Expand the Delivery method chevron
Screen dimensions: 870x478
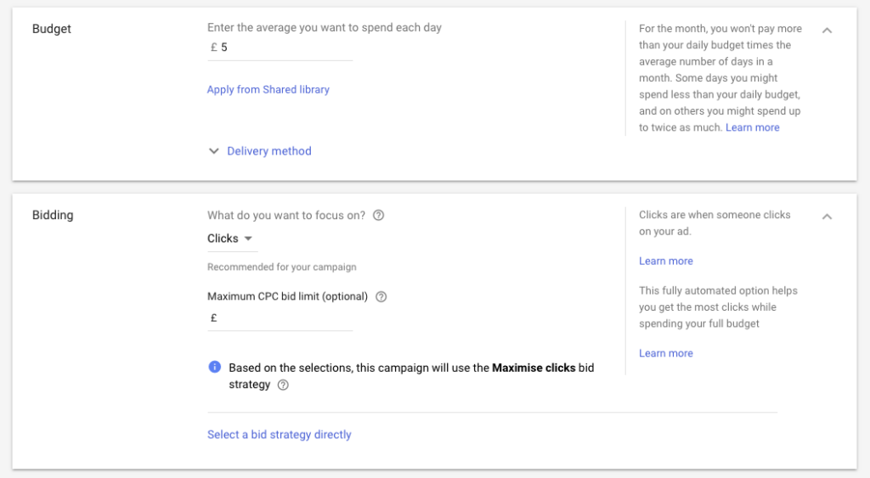coord(213,151)
